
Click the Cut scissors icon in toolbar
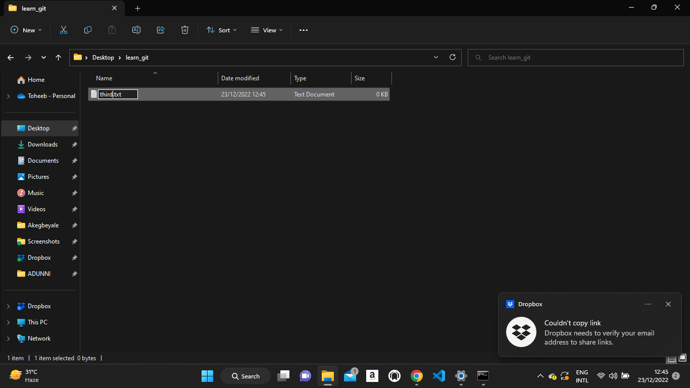click(64, 30)
